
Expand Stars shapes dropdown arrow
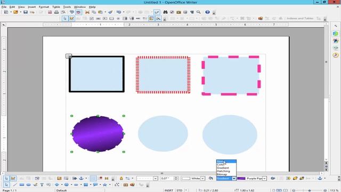[x=110, y=185]
